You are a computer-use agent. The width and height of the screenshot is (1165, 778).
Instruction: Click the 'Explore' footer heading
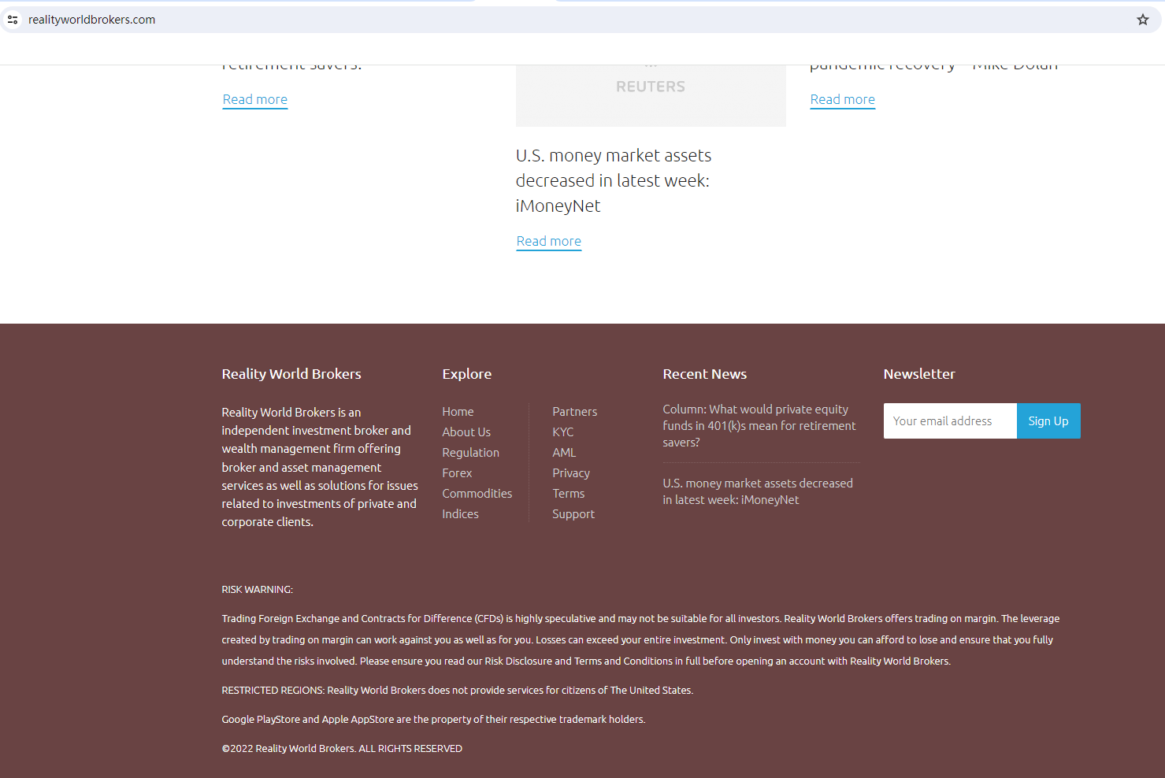(x=467, y=374)
